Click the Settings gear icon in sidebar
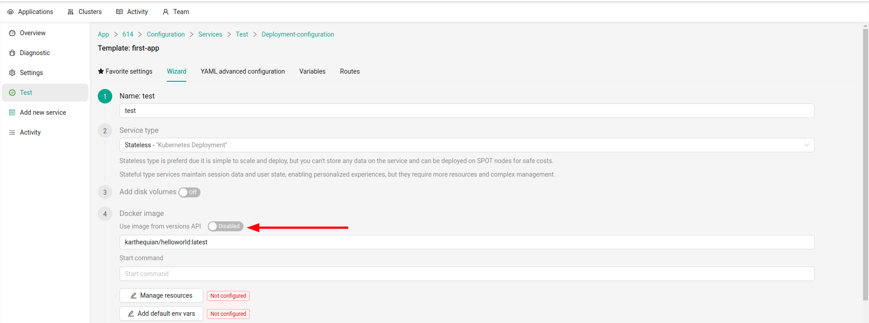869x323 pixels. click(x=12, y=73)
